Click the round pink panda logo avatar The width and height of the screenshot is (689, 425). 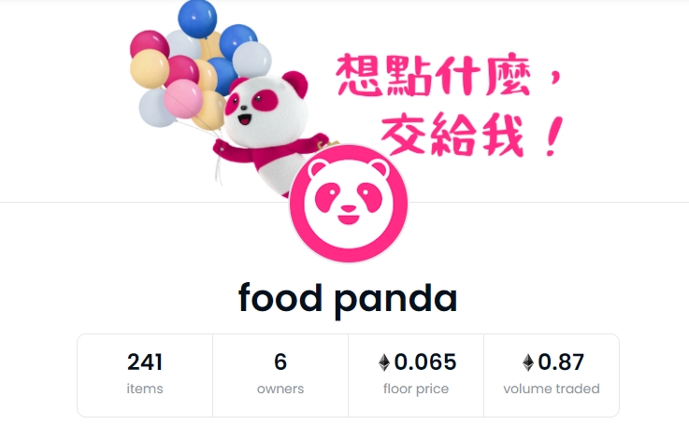click(x=349, y=204)
